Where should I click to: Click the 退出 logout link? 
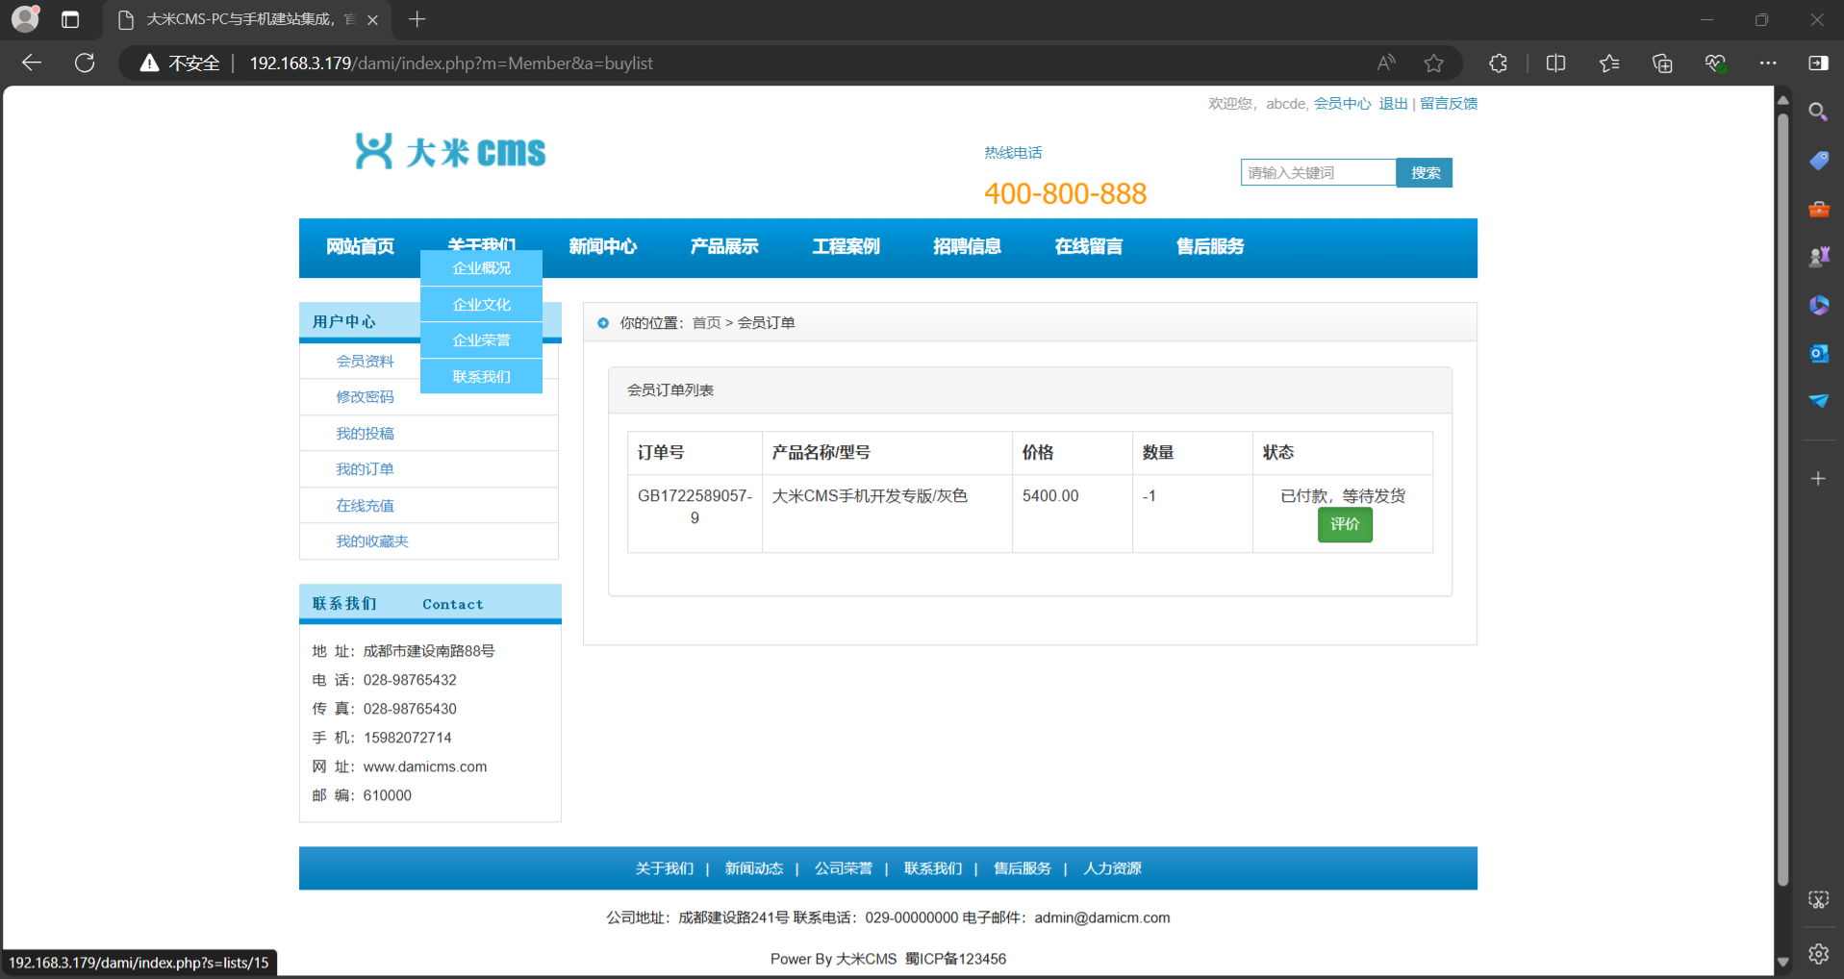point(1393,104)
